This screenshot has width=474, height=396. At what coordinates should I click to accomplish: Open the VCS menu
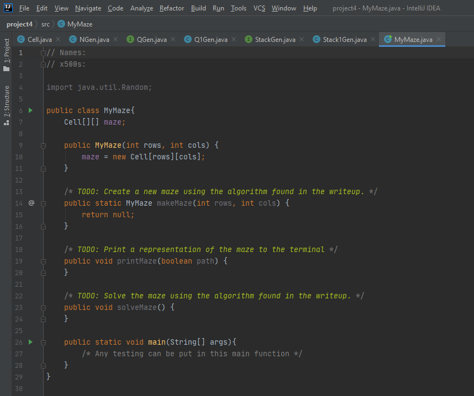pos(259,8)
